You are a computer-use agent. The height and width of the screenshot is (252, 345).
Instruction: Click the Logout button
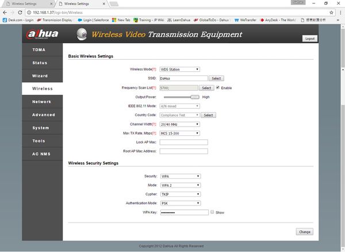[x=310, y=39]
